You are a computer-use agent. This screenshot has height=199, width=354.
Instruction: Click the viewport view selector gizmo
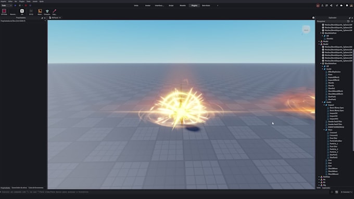[306, 30]
